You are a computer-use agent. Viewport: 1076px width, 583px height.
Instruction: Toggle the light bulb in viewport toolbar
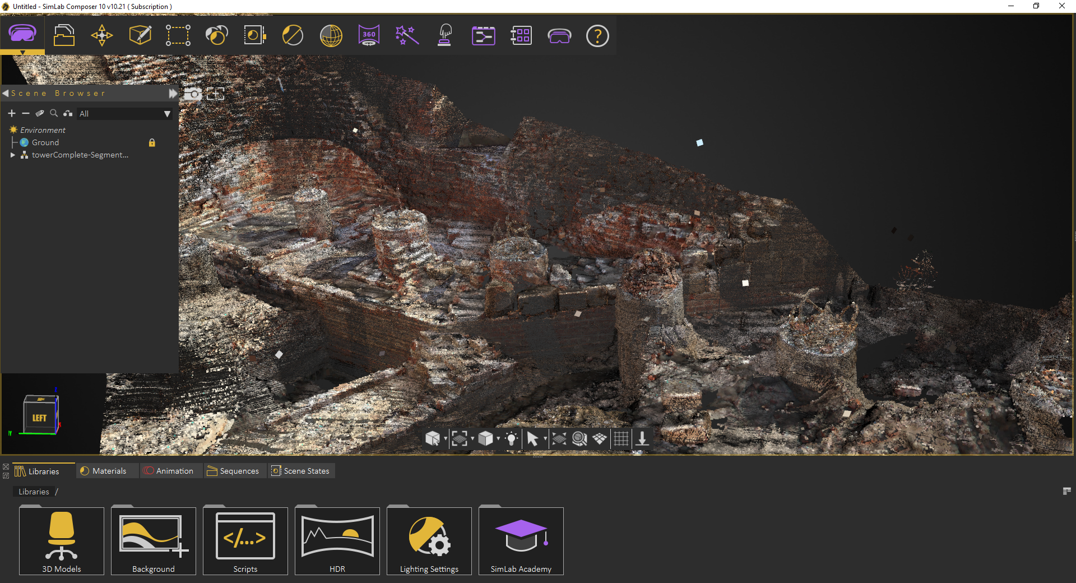click(x=511, y=438)
